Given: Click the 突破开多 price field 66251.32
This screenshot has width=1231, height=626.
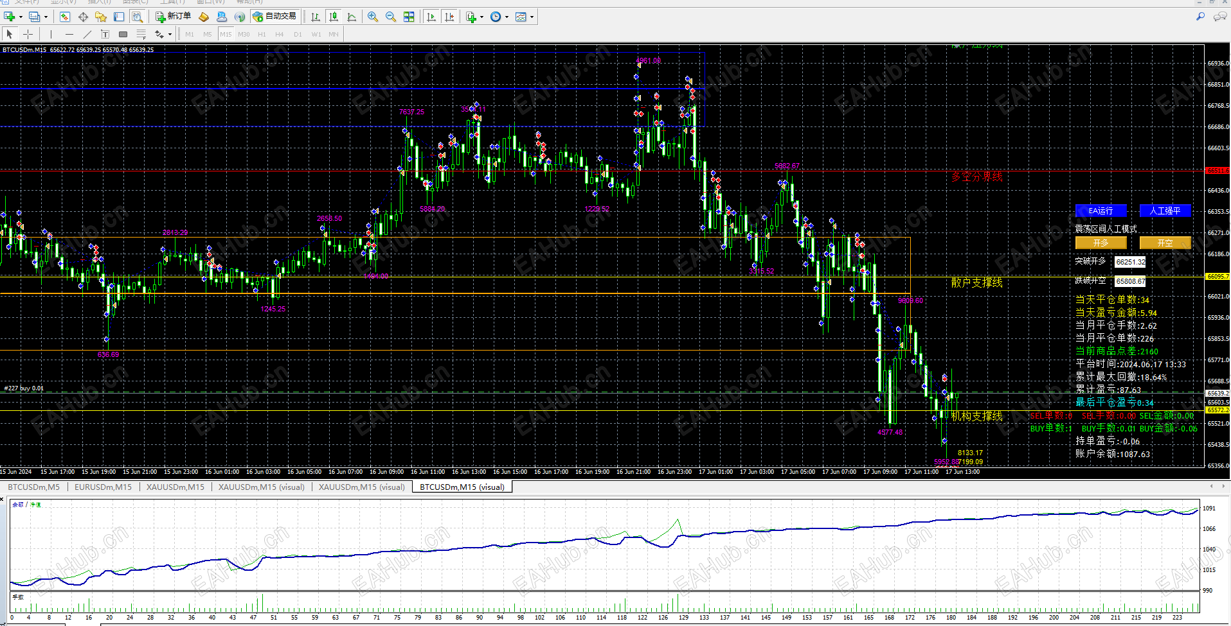Looking at the screenshot, I should click(x=1130, y=262).
